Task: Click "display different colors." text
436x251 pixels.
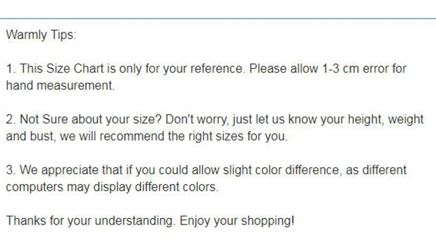Action: point(156,187)
